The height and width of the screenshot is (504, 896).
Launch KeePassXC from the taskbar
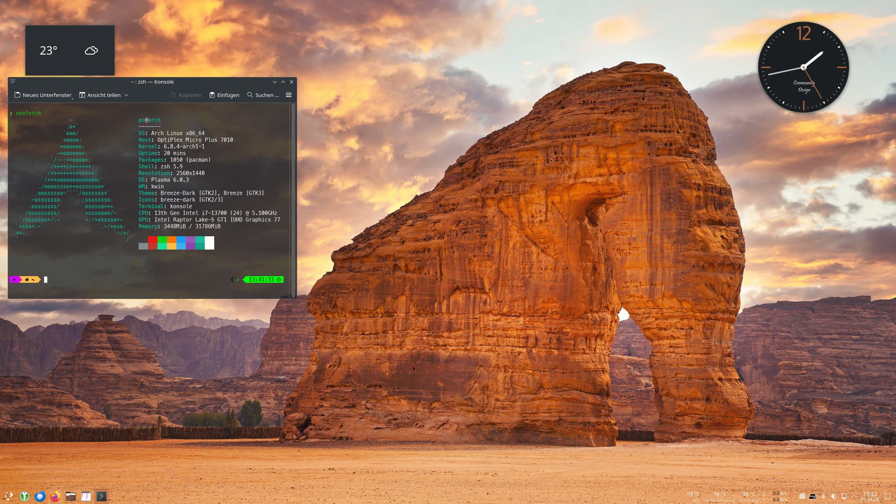pyautogui.click(x=24, y=496)
